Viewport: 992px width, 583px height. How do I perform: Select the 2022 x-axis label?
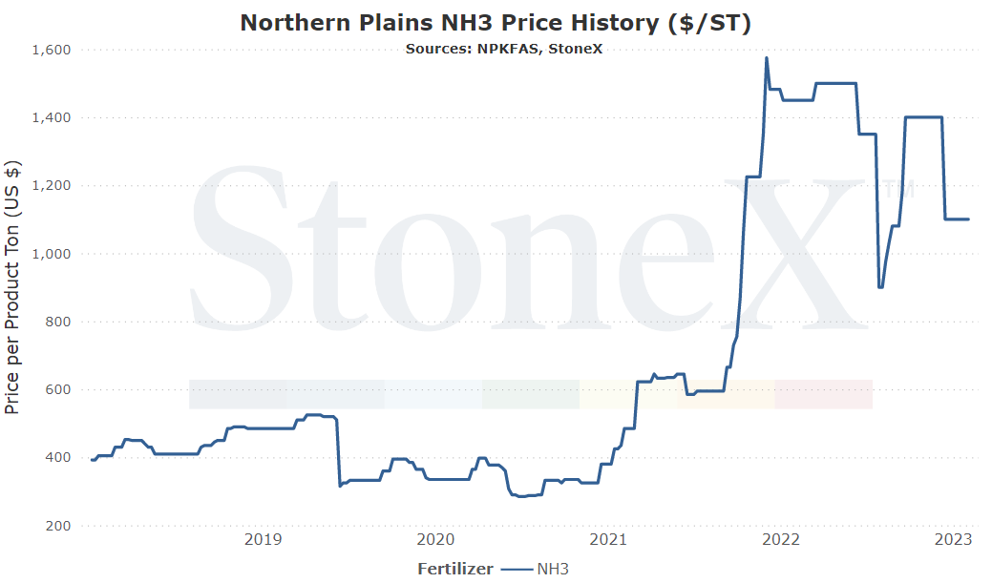pyautogui.click(x=781, y=539)
